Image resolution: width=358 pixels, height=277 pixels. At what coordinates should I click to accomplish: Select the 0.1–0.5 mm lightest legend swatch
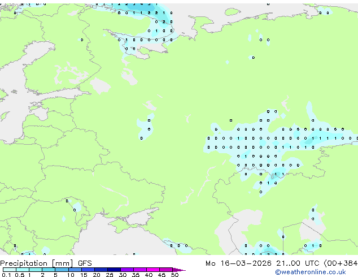10,270
